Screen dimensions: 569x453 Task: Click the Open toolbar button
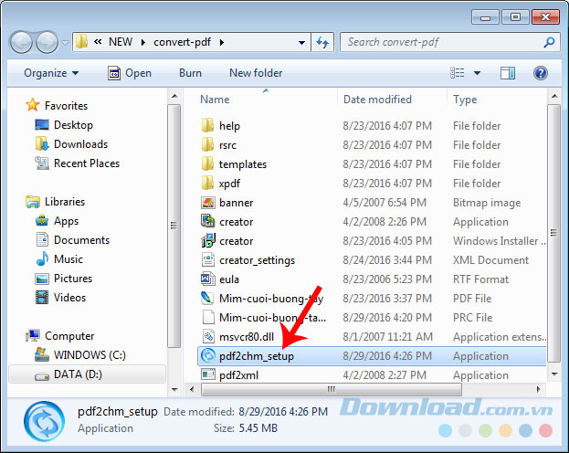[x=130, y=73]
